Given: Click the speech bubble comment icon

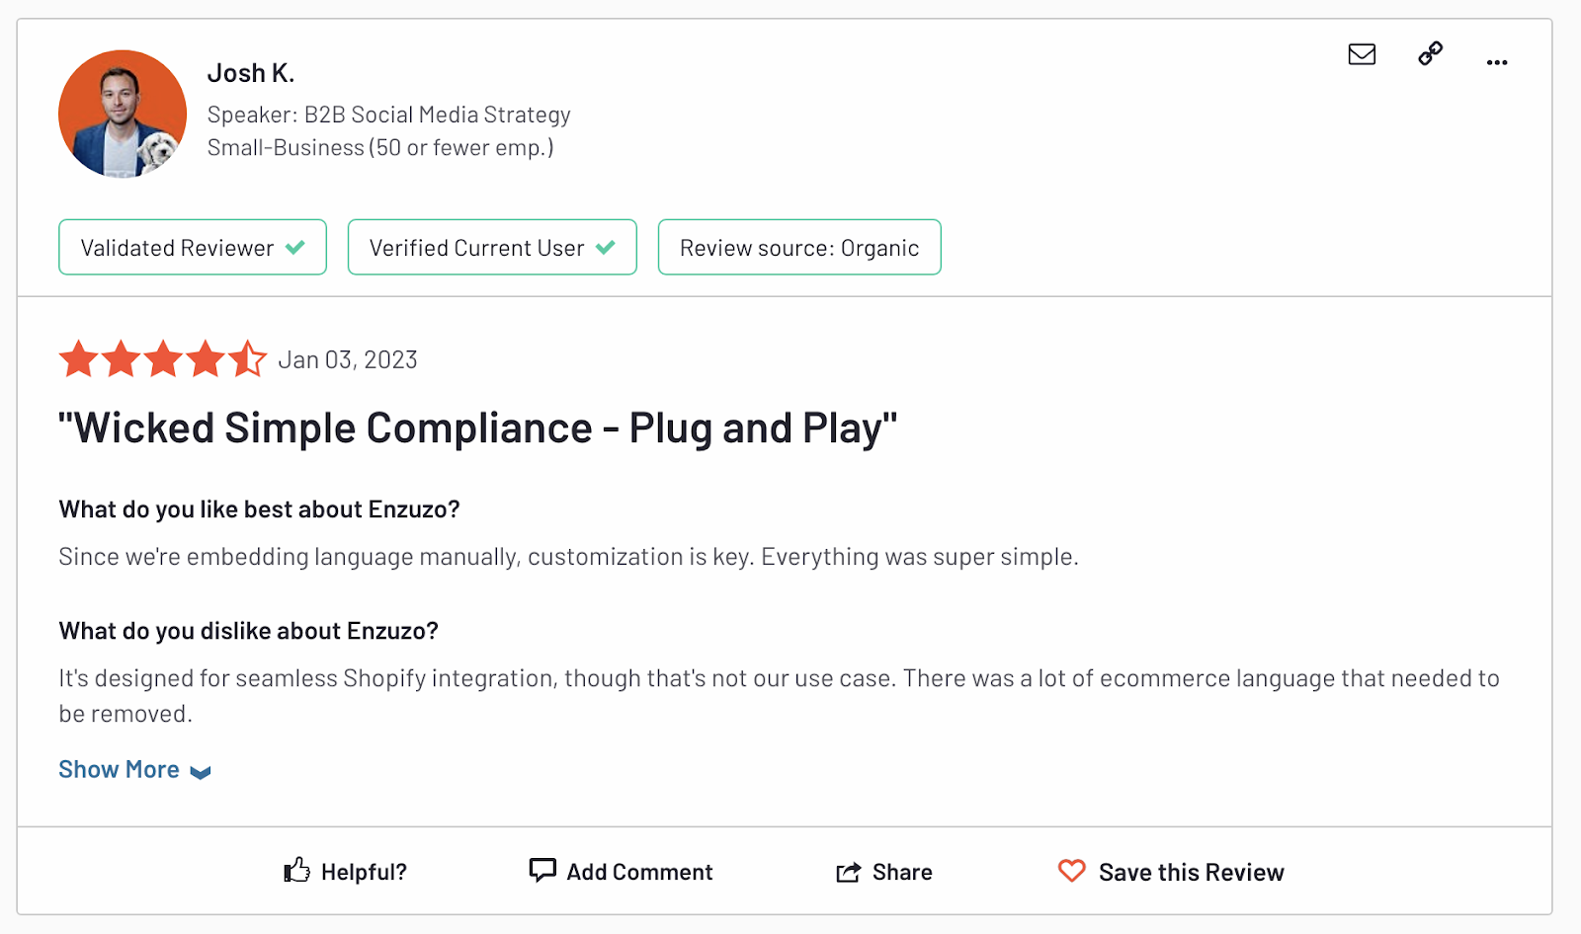Looking at the screenshot, I should tap(542, 870).
